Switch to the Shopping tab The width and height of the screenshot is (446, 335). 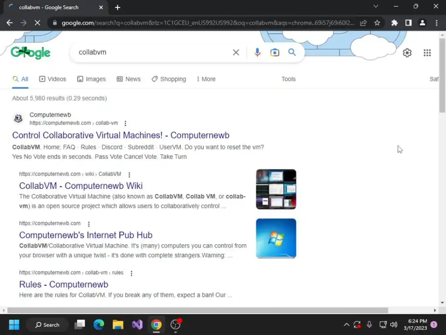(169, 79)
